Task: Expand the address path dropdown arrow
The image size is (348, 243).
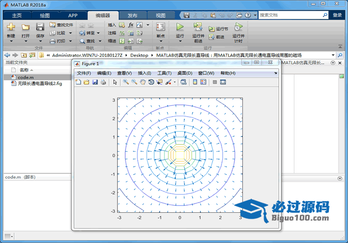Action: (333, 55)
